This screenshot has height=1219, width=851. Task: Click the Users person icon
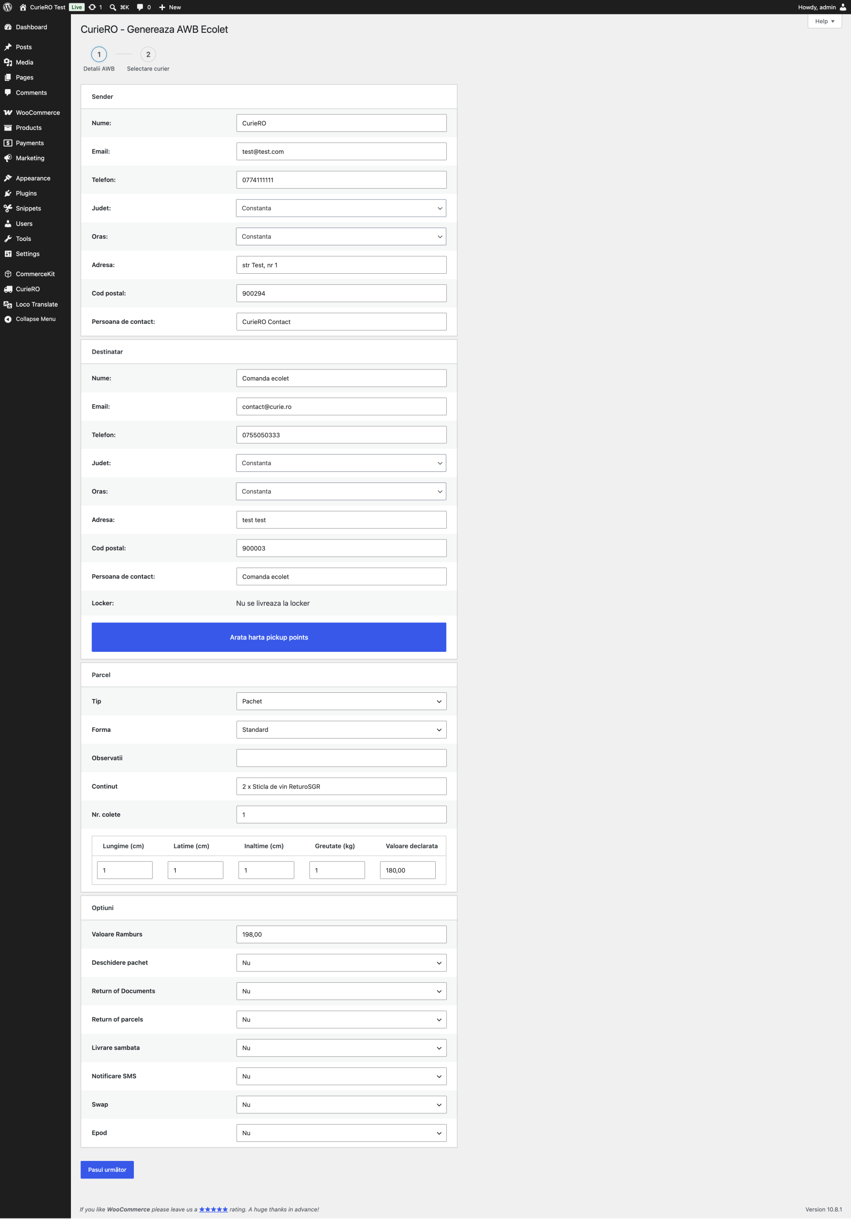[x=8, y=223]
